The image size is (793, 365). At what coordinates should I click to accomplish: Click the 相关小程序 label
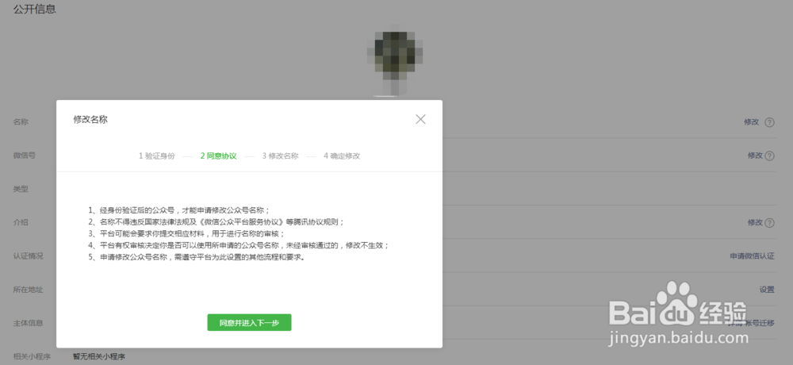(x=32, y=356)
